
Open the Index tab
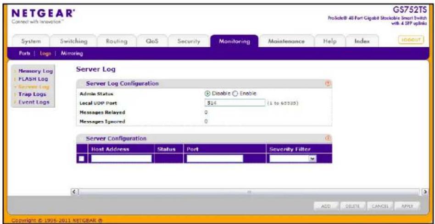(x=362, y=41)
